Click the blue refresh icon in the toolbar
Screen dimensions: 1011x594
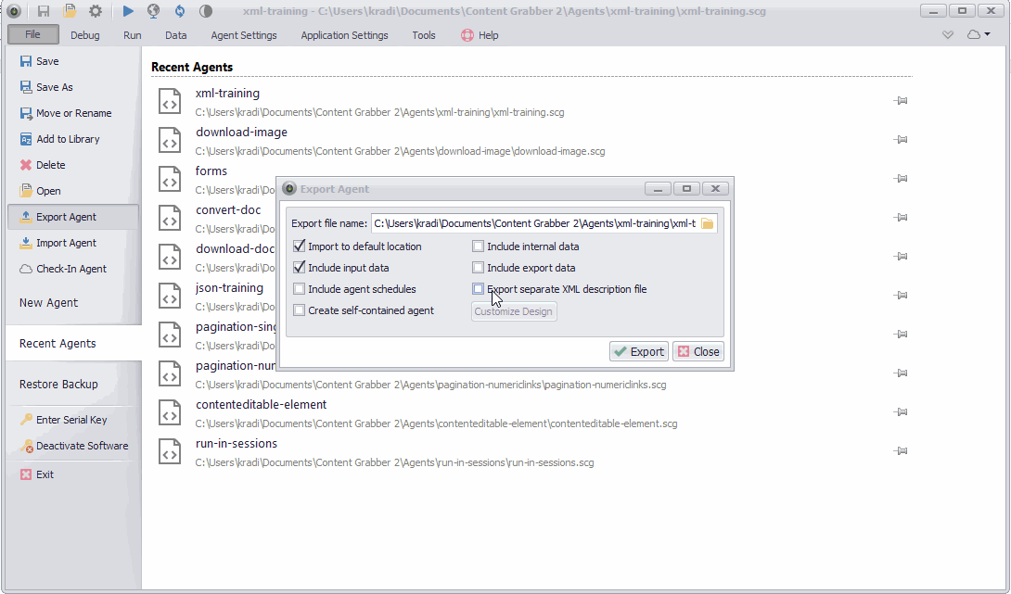point(178,11)
